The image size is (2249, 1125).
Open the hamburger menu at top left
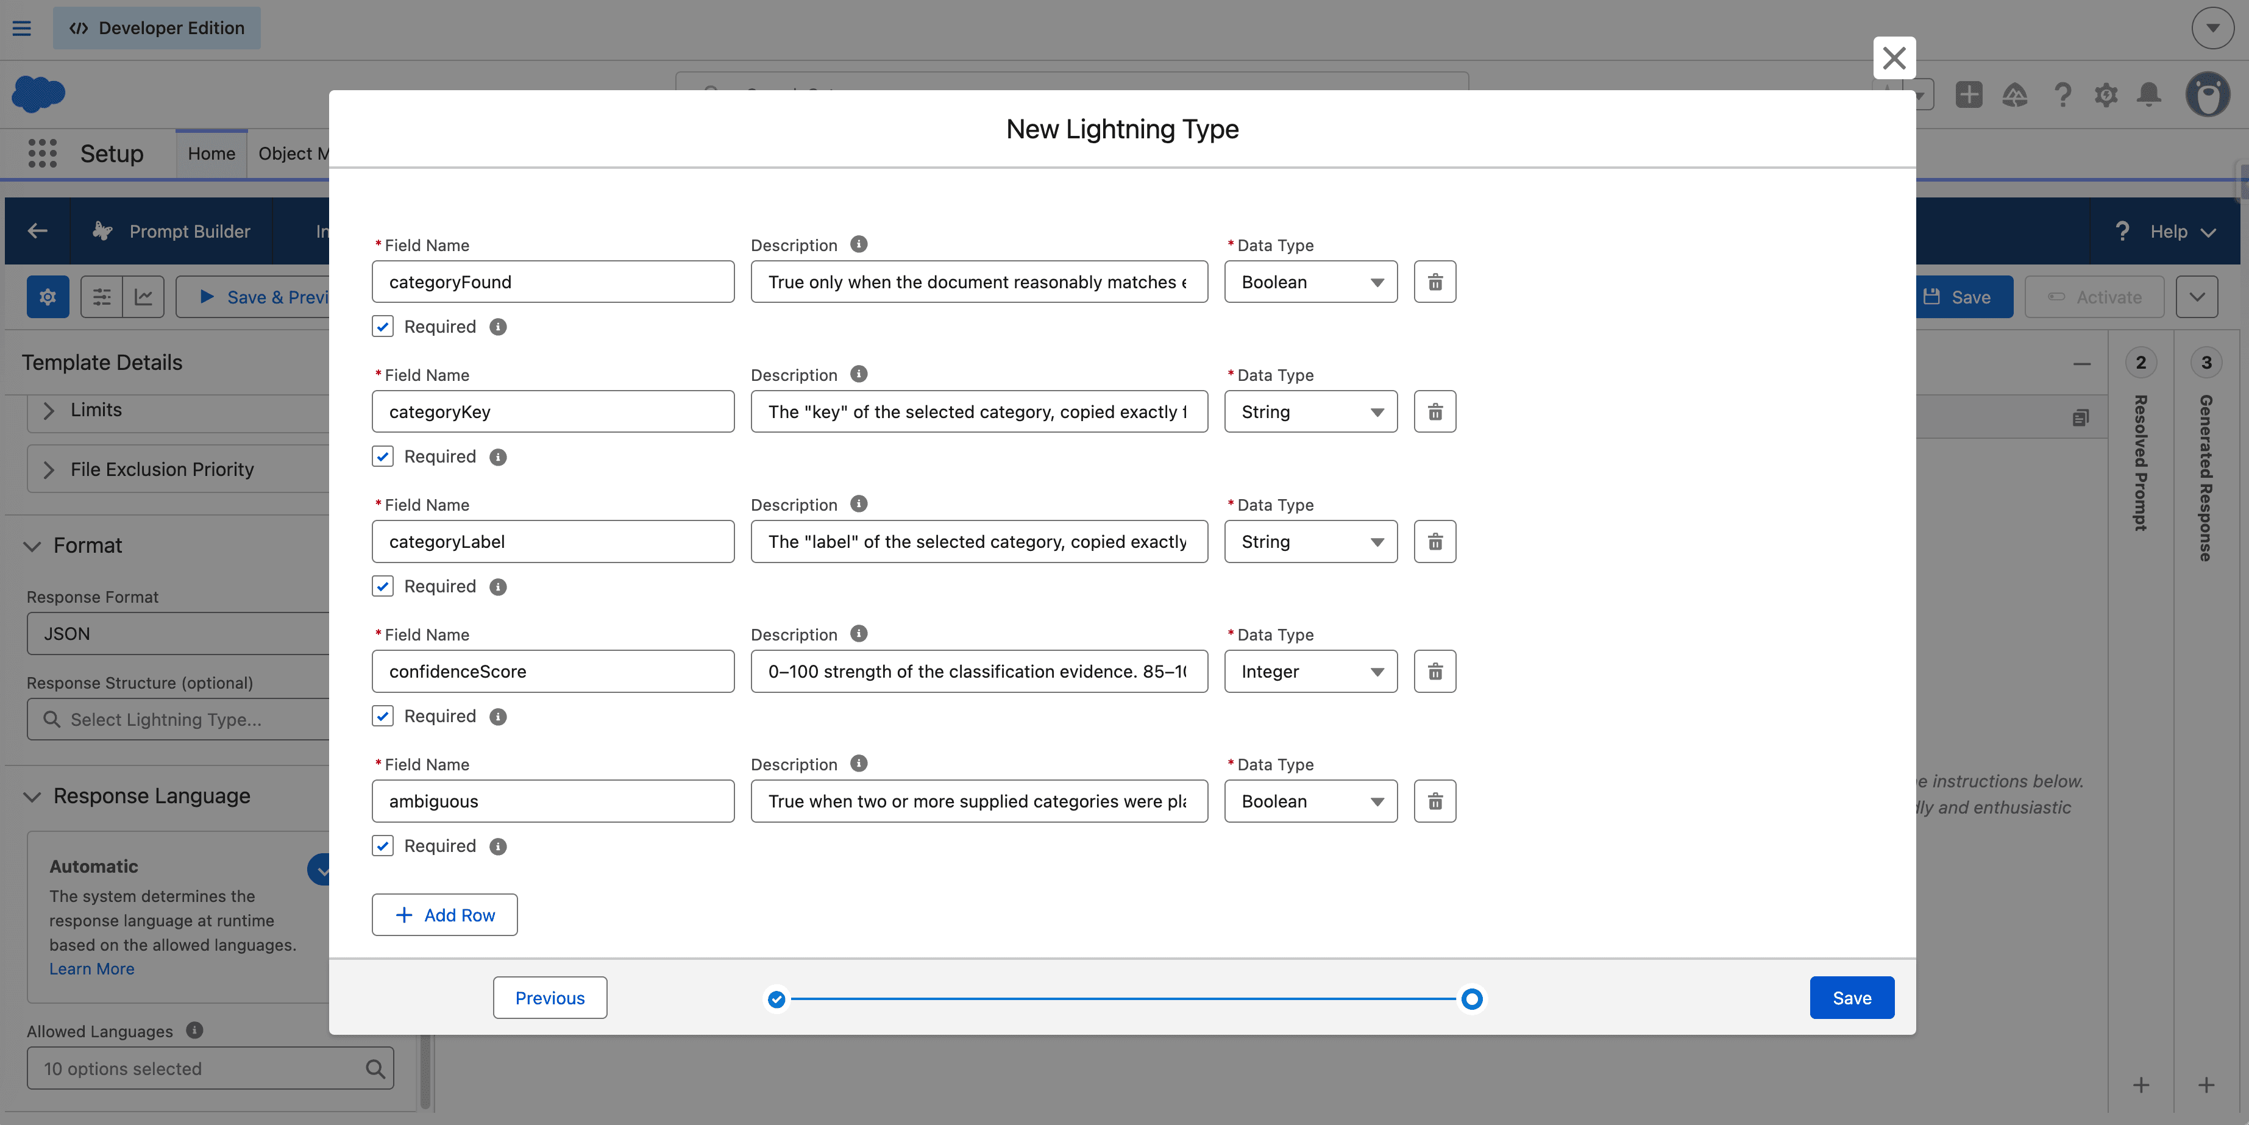coord(22,28)
